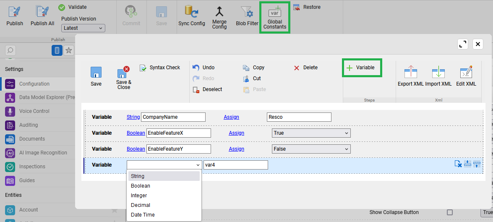Open the EnableFeatureX value dropdown
This screenshot has width=493, height=222.
tap(311, 133)
